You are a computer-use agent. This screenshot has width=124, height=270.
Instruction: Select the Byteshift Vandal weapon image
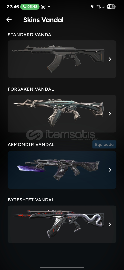58,224
